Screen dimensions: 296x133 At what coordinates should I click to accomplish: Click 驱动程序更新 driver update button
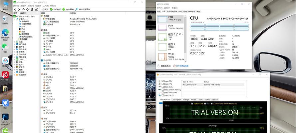pyautogui.click(x=83, y=9)
